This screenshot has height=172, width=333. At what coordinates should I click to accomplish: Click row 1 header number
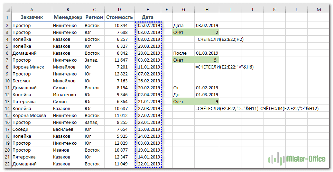[x=7, y=17]
